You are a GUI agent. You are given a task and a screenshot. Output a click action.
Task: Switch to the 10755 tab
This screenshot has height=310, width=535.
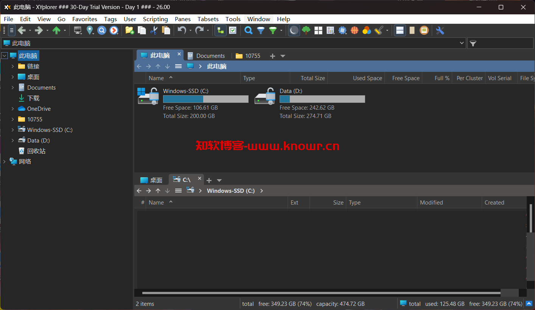point(248,56)
